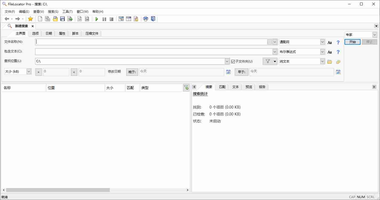Click the yellow star favorites icon

point(30,19)
